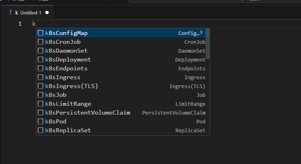Click line number 1 in the gutter
The width and height of the screenshot is (301, 164).
pyautogui.click(x=20, y=24)
